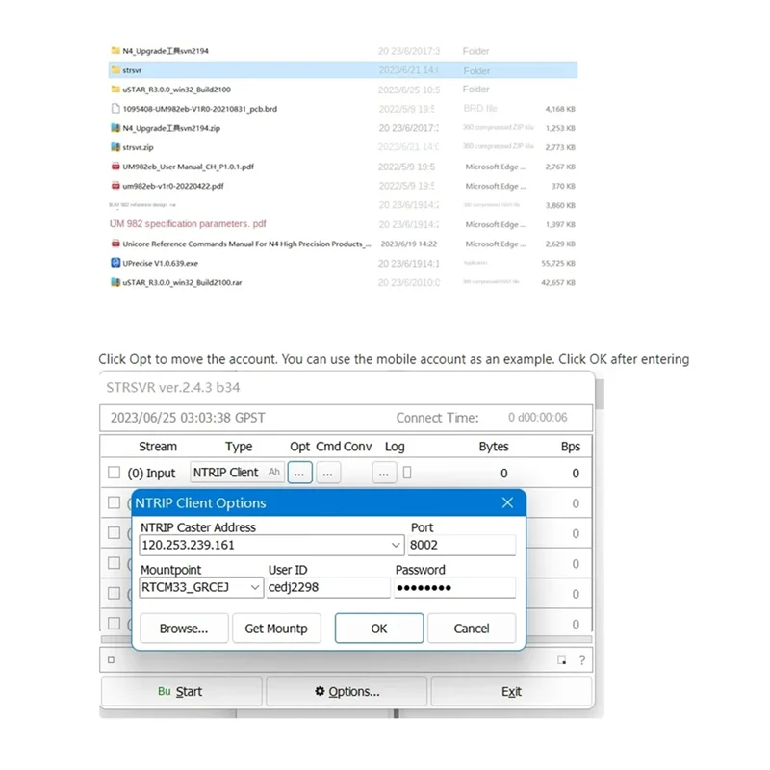Viewport: 770px width, 770px height.
Task: Click the uSTAR_R3.0.0_win32_Build2100.rar archive icon
Action: pos(115,282)
